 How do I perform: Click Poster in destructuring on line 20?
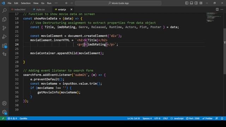tap(156, 27)
